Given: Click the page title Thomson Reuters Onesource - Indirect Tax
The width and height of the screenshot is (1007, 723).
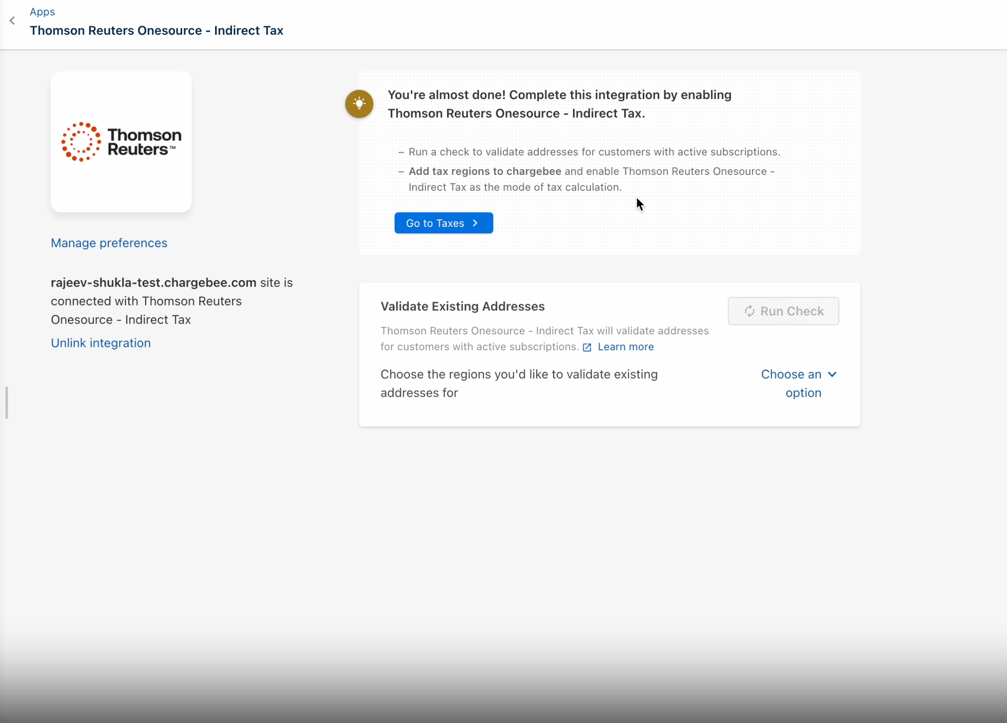Looking at the screenshot, I should [x=156, y=31].
